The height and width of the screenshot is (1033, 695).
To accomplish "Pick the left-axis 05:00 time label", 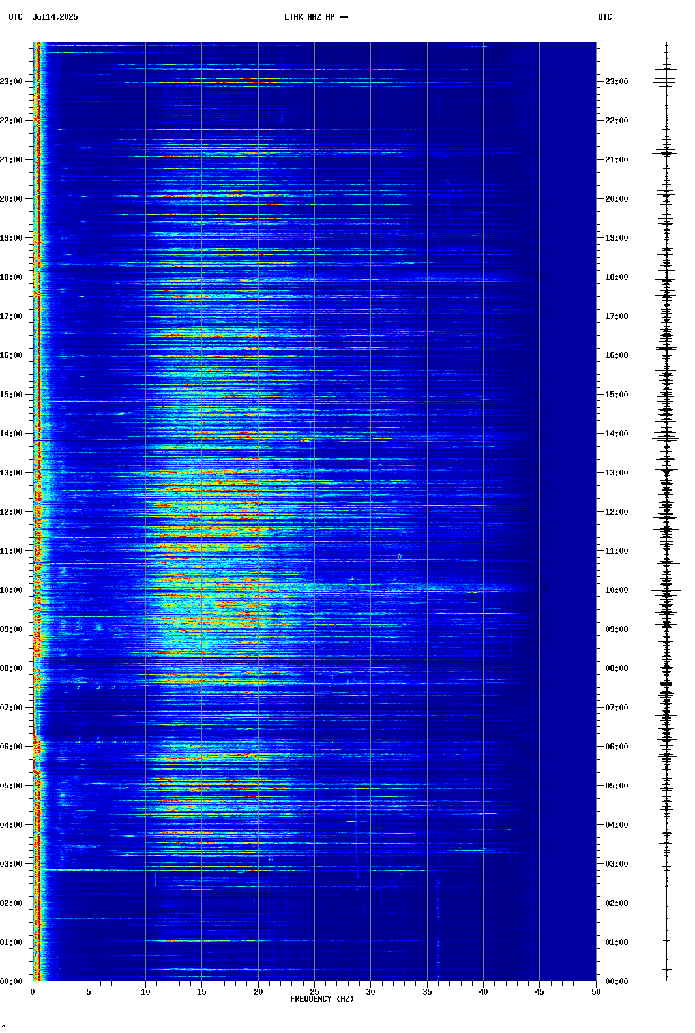I will 11,786.
